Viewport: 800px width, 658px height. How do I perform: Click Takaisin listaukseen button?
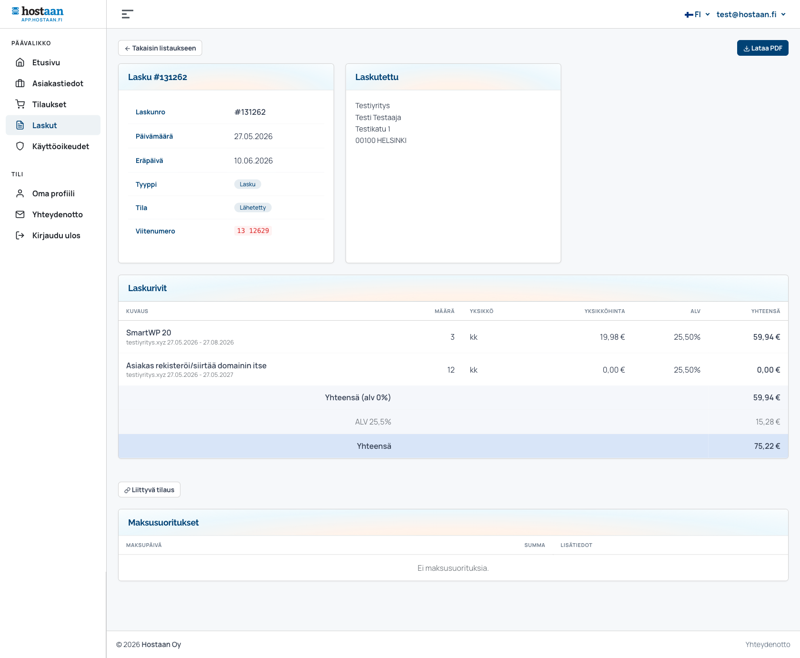(x=160, y=48)
